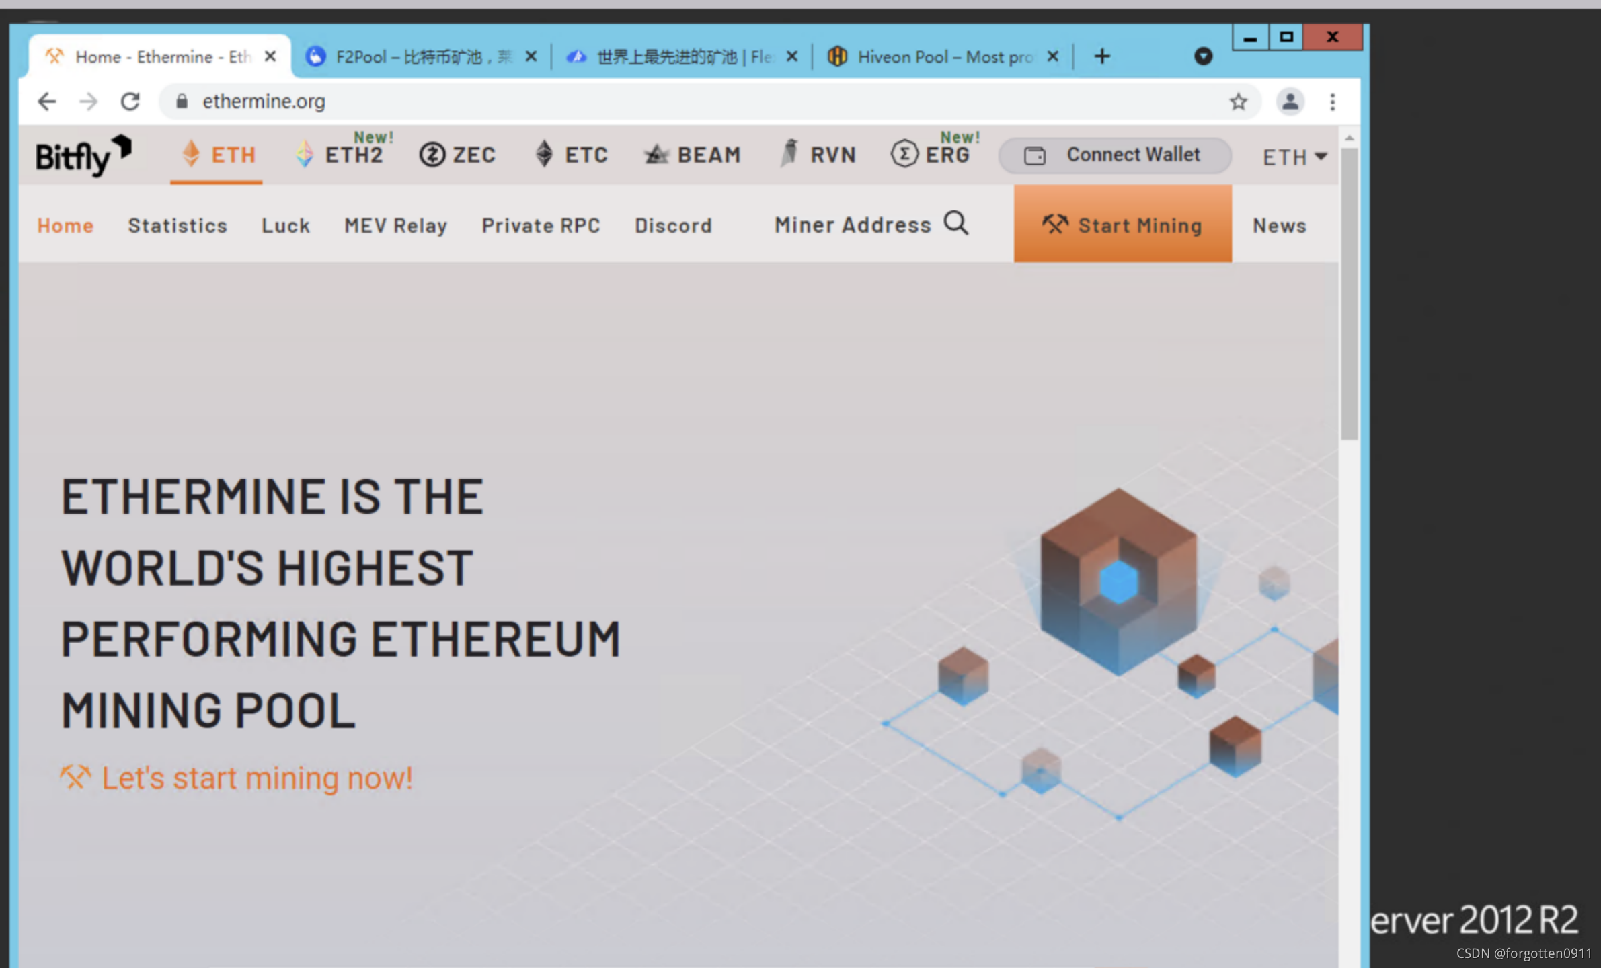Image resolution: width=1601 pixels, height=968 pixels.
Task: Bookmark this page with the star icon
Action: coord(1238,102)
